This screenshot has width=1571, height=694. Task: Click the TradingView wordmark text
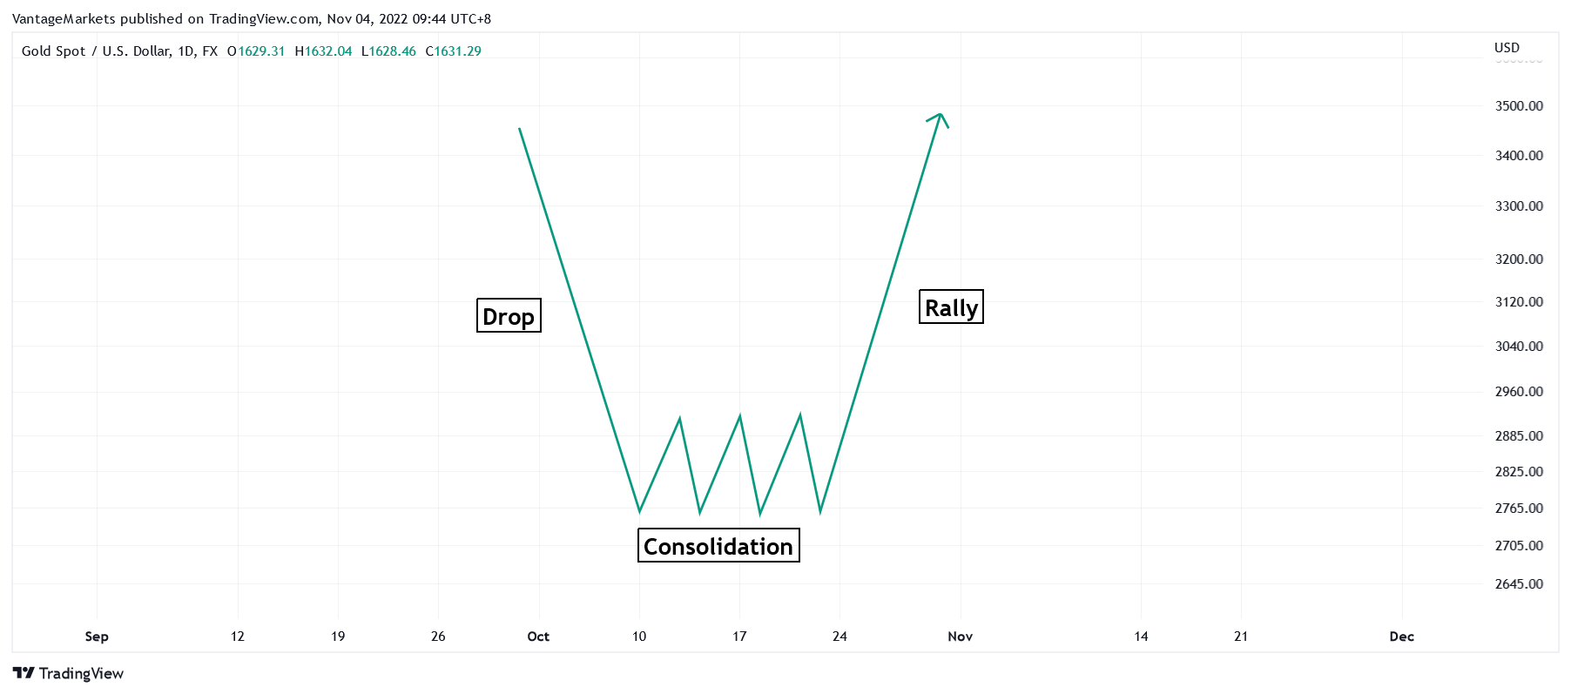[81, 673]
